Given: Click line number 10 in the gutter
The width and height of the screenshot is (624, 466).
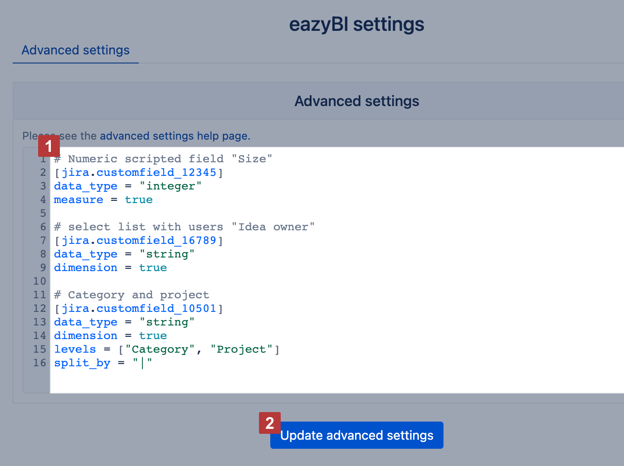Looking at the screenshot, I should tap(39, 281).
